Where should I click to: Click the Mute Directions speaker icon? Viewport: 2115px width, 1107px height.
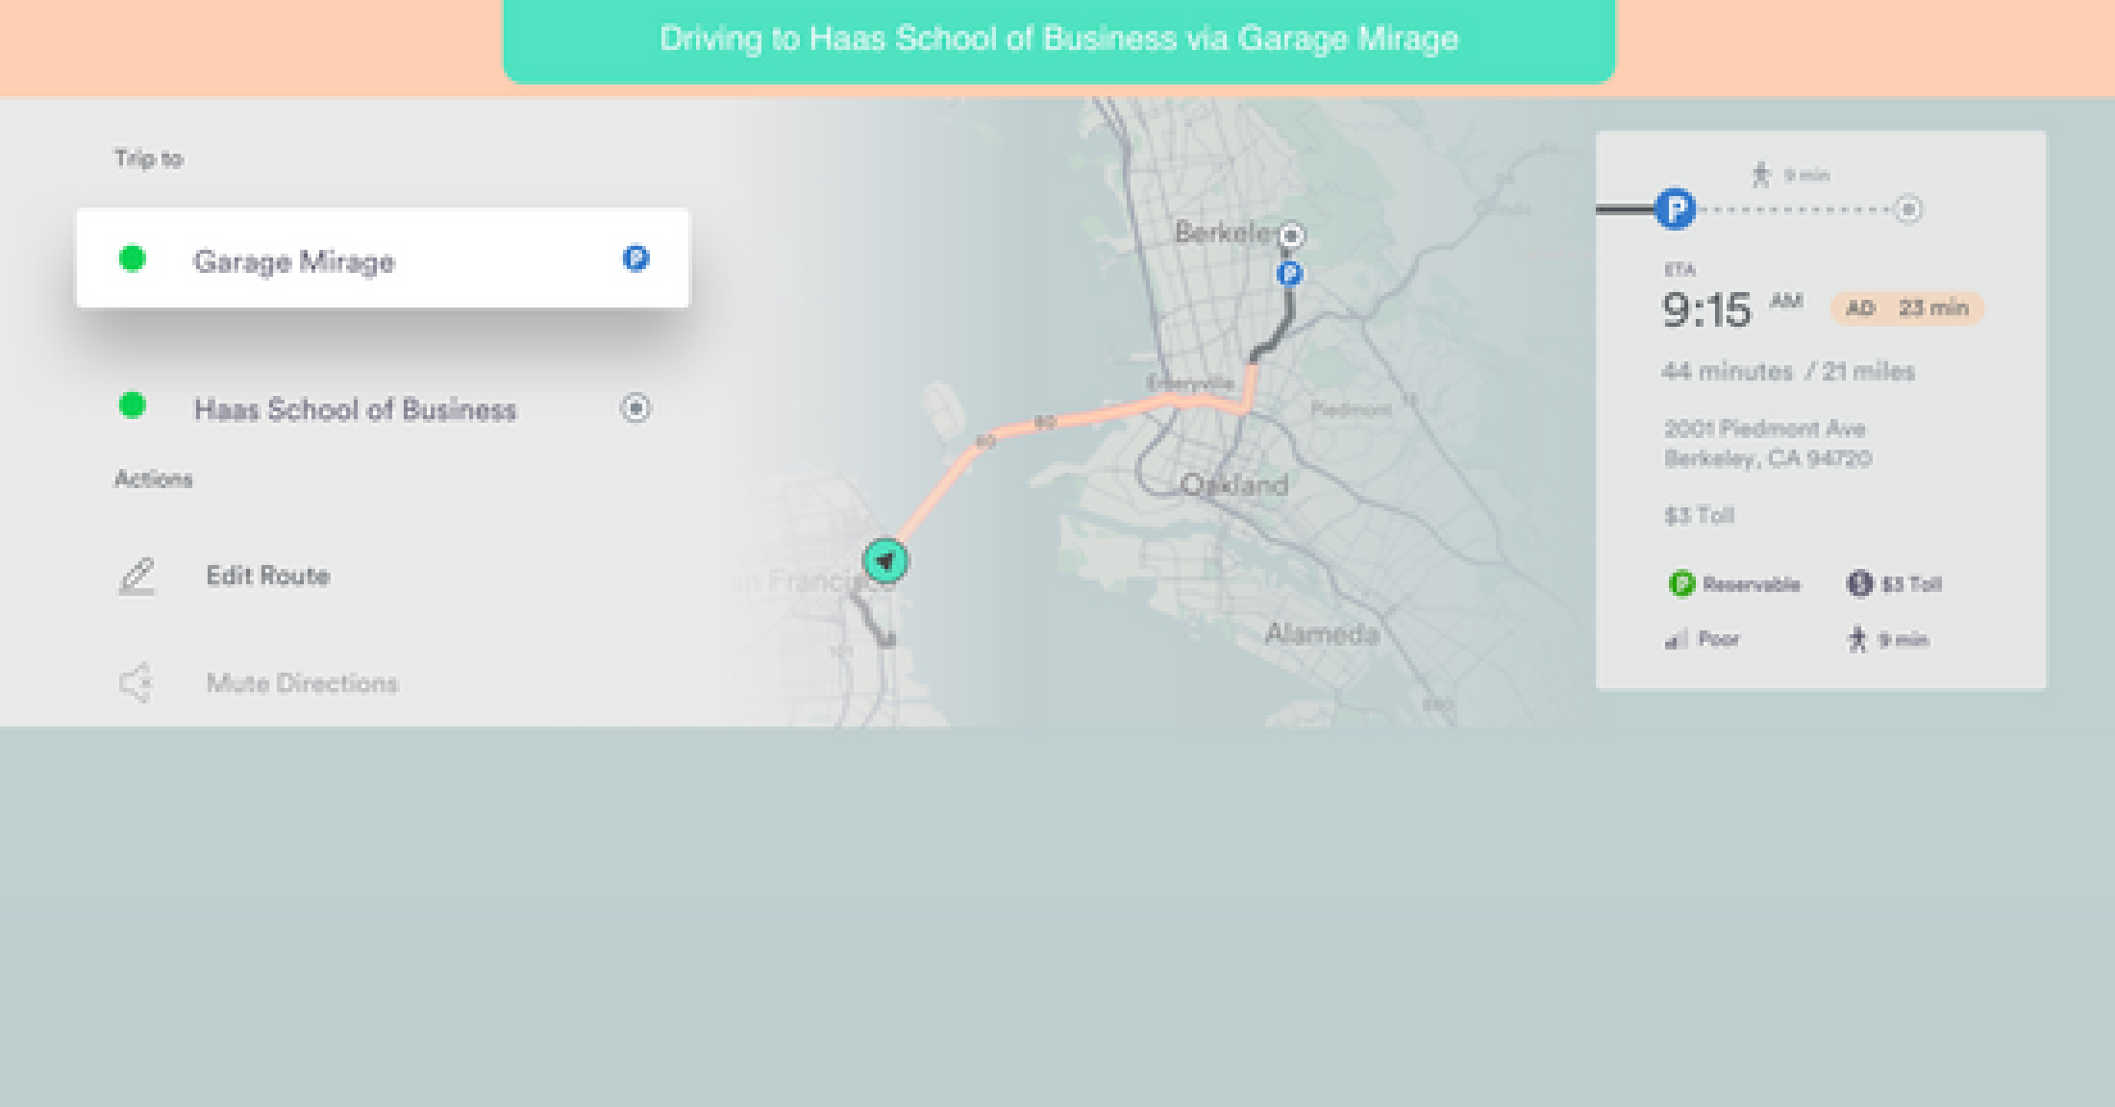point(137,682)
